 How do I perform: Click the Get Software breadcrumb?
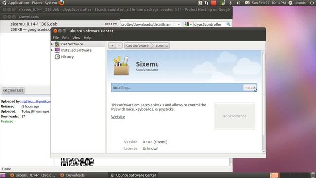coord(137,45)
